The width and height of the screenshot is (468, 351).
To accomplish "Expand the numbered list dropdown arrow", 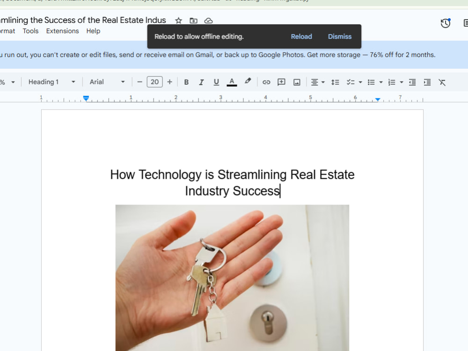I will pyautogui.click(x=402, y=82).
